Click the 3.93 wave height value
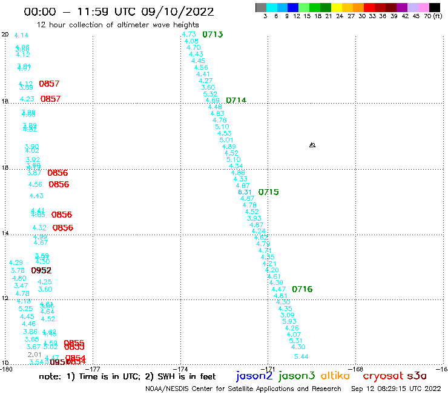This screenshot has width=448, height=394. pyautogui.click(x=254, y=218)
